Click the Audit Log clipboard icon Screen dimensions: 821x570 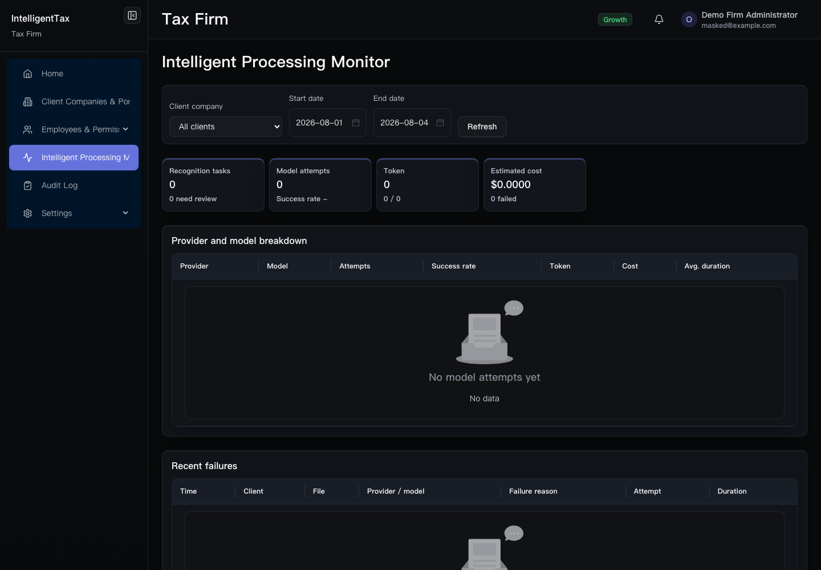27,185
